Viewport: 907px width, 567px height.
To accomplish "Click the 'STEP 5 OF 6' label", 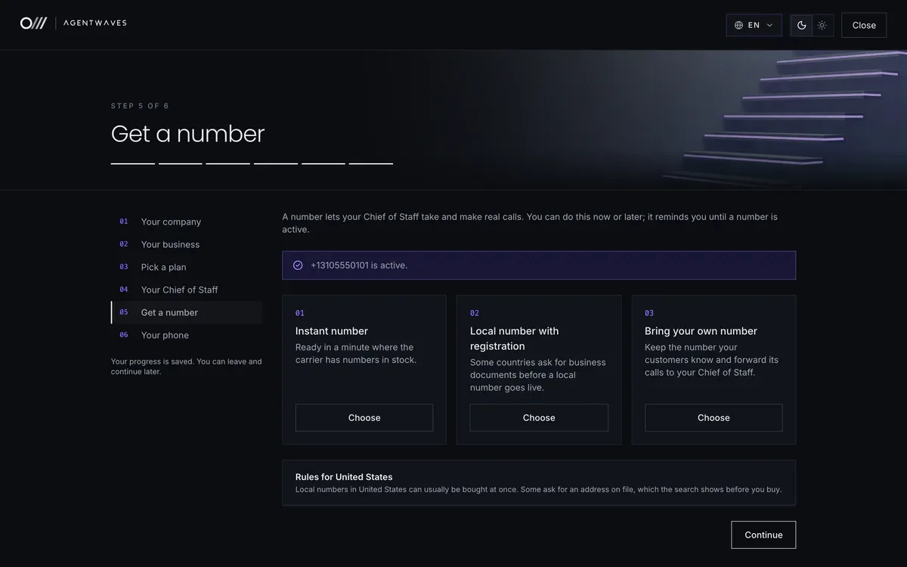I will click(x=140, y=106).
